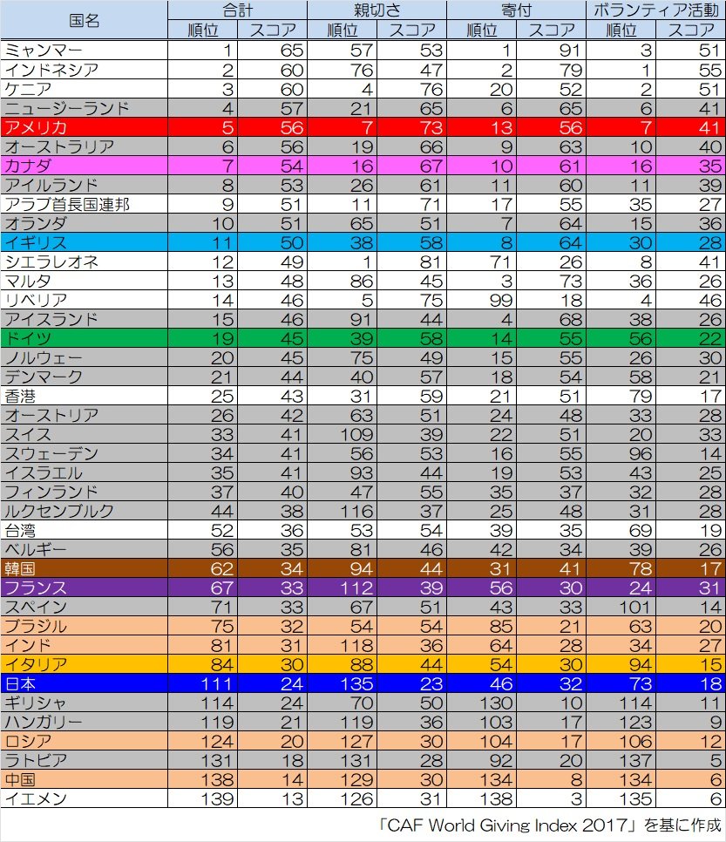The image size is (726, 842).
Task: Click the 国名 header cell
Action: click(x=84, y=20)
